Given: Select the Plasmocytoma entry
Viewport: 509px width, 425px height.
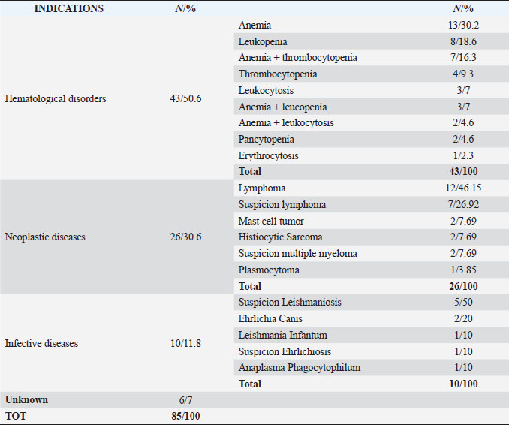Looking at the screenshot, I should click(269, 270).
